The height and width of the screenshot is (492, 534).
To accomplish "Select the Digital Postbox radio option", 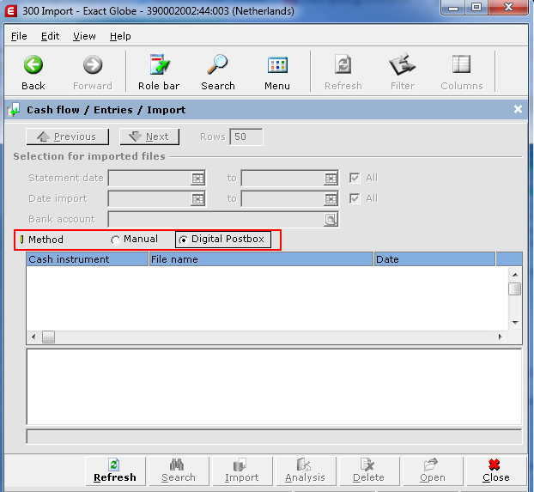I will point(184,240).
